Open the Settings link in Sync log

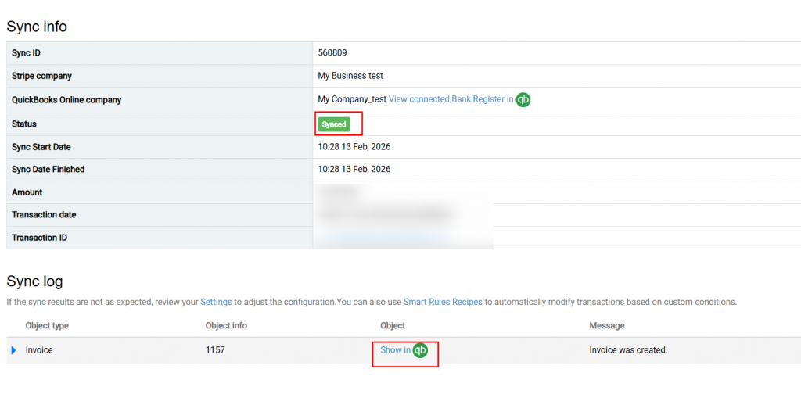coord(216,302)
